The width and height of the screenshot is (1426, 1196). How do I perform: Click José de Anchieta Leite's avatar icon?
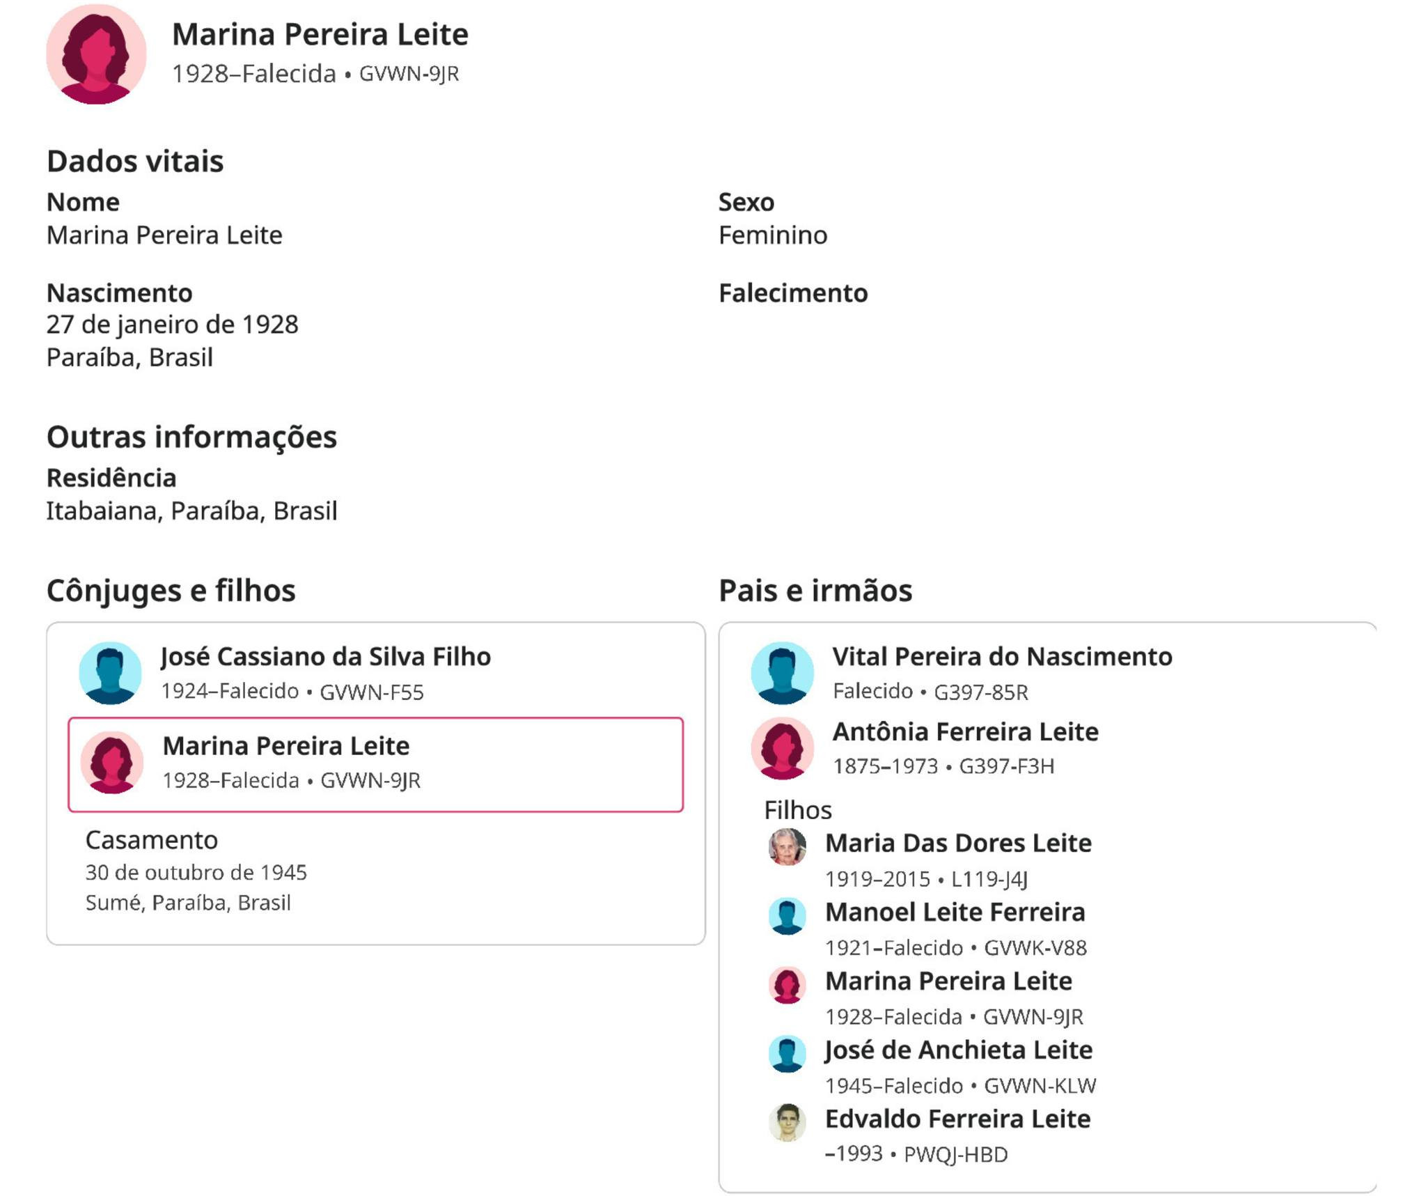coord(787,1054)
